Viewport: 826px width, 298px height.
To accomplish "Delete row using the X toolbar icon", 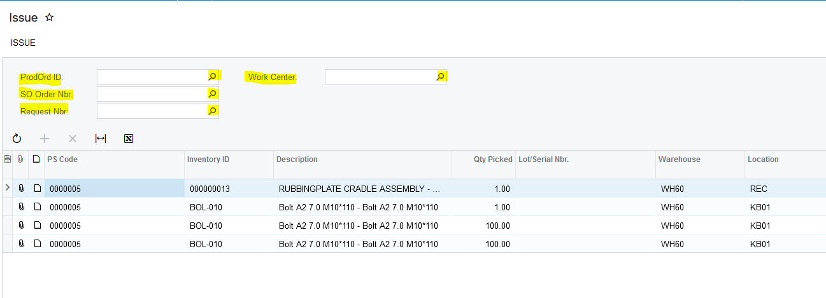I will tap(73, 139).
